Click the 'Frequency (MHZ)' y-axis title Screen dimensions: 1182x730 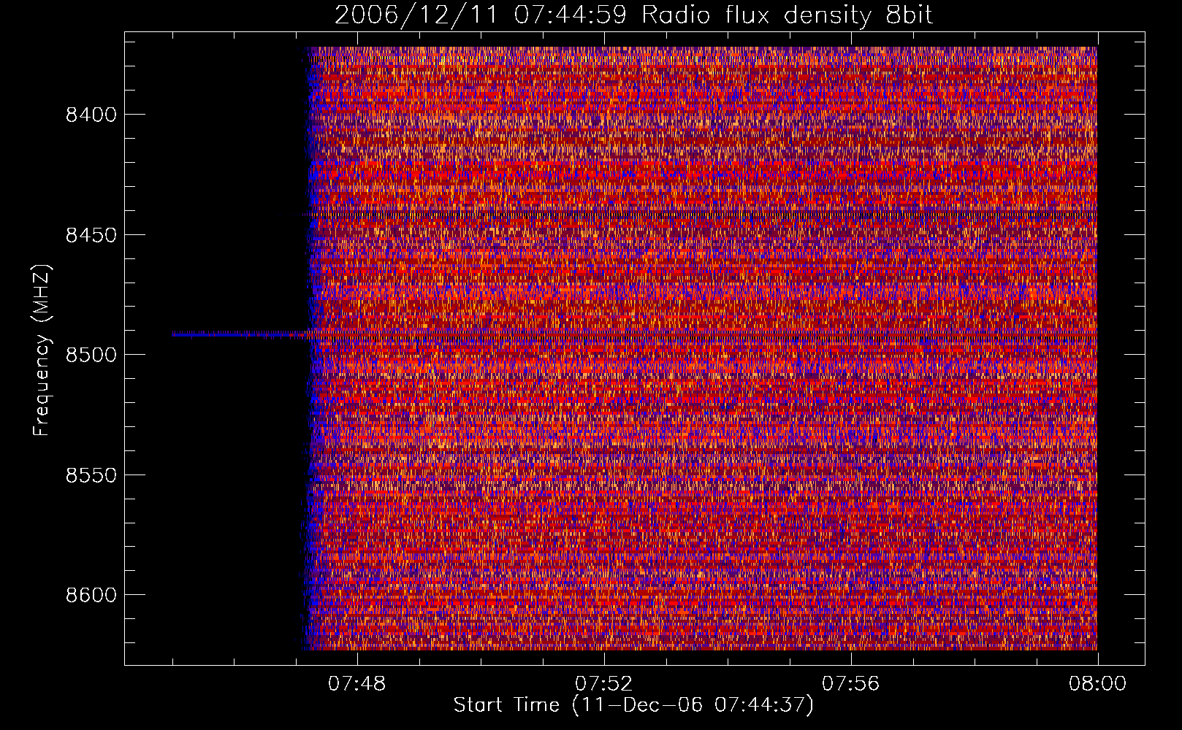(42, 350)
